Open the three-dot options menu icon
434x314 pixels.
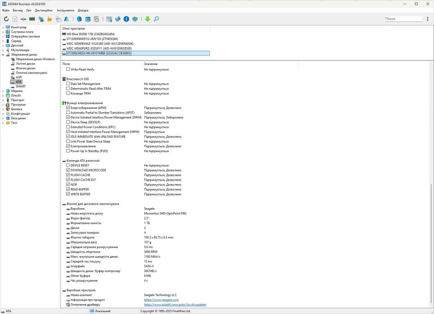(428, 19)
